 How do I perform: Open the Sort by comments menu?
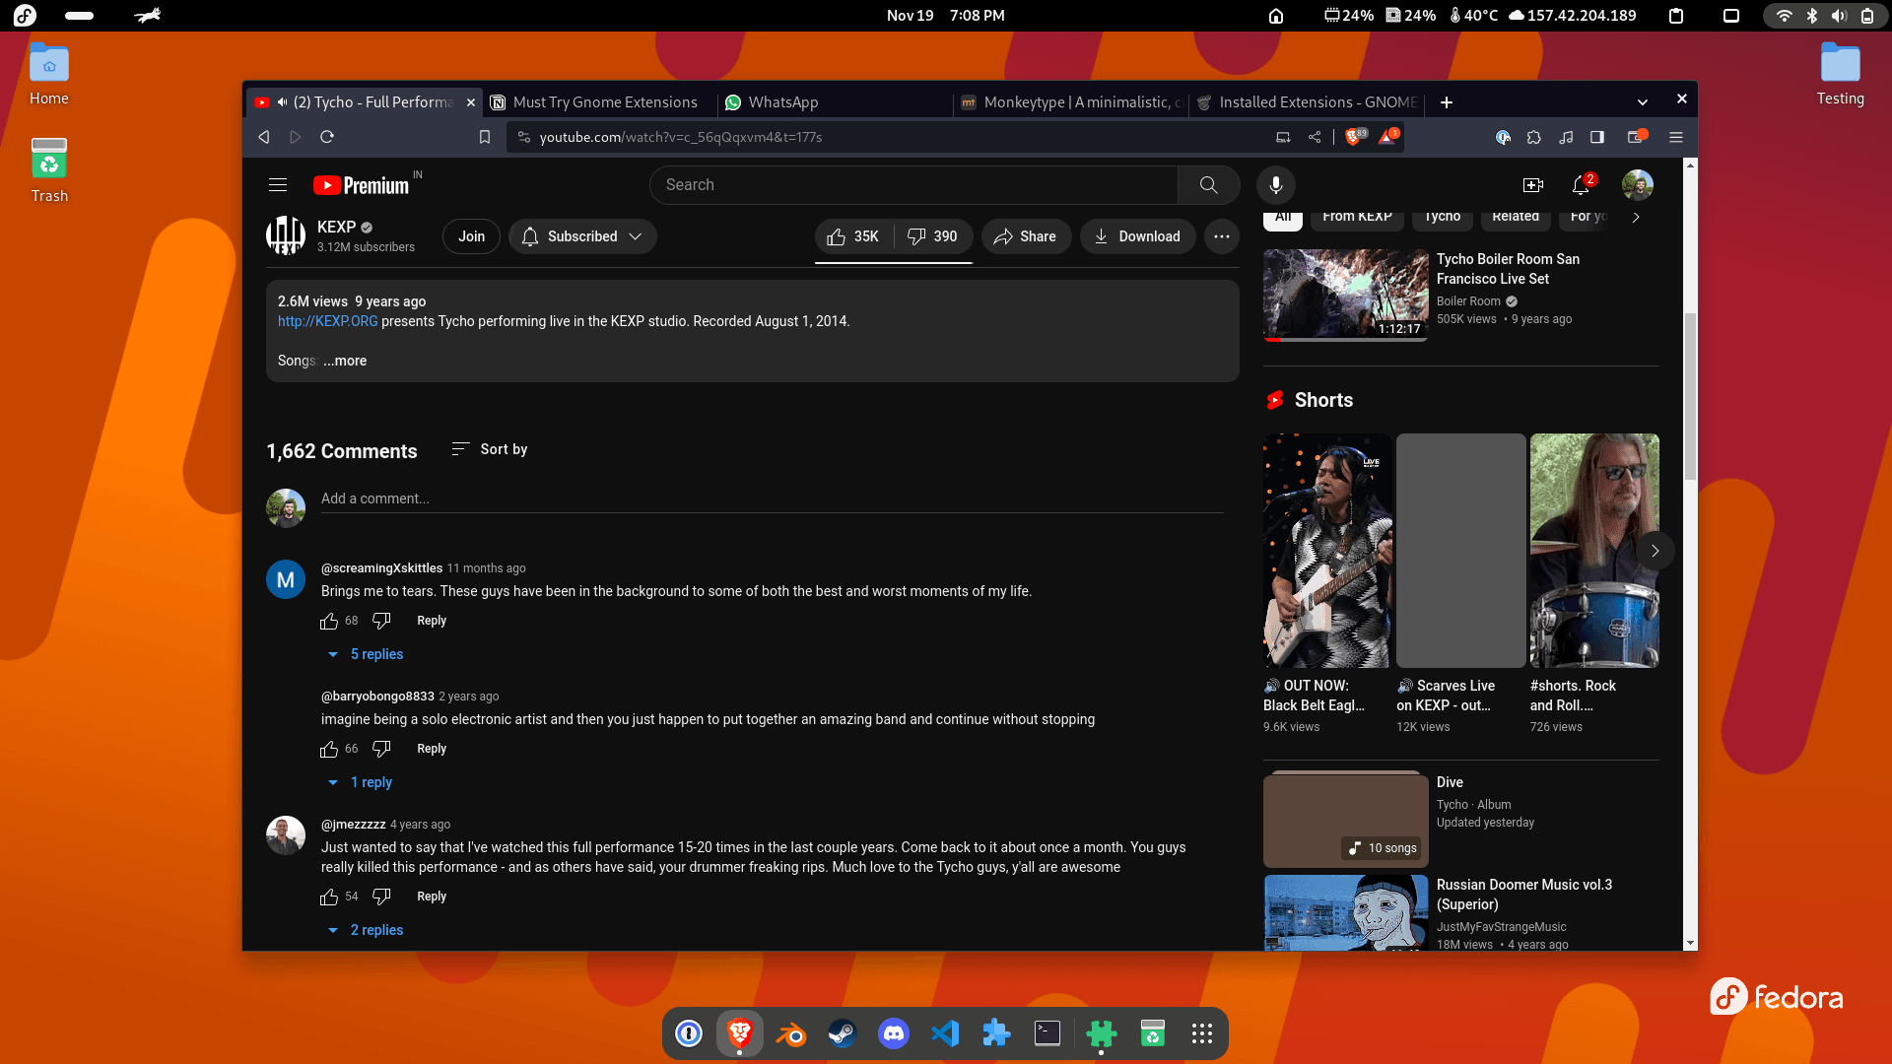tap(490, 449)
